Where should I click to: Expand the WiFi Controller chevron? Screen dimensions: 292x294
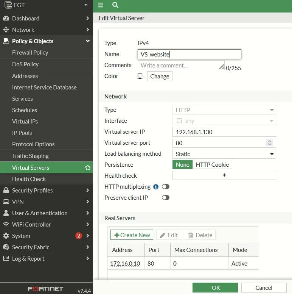[87, 224]
